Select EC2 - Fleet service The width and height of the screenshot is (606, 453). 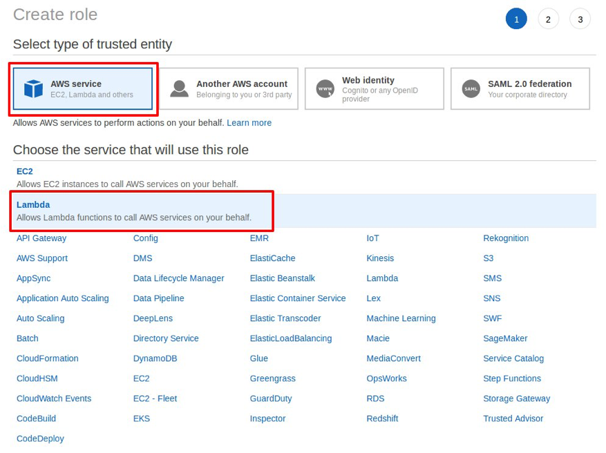coord(155,398)
